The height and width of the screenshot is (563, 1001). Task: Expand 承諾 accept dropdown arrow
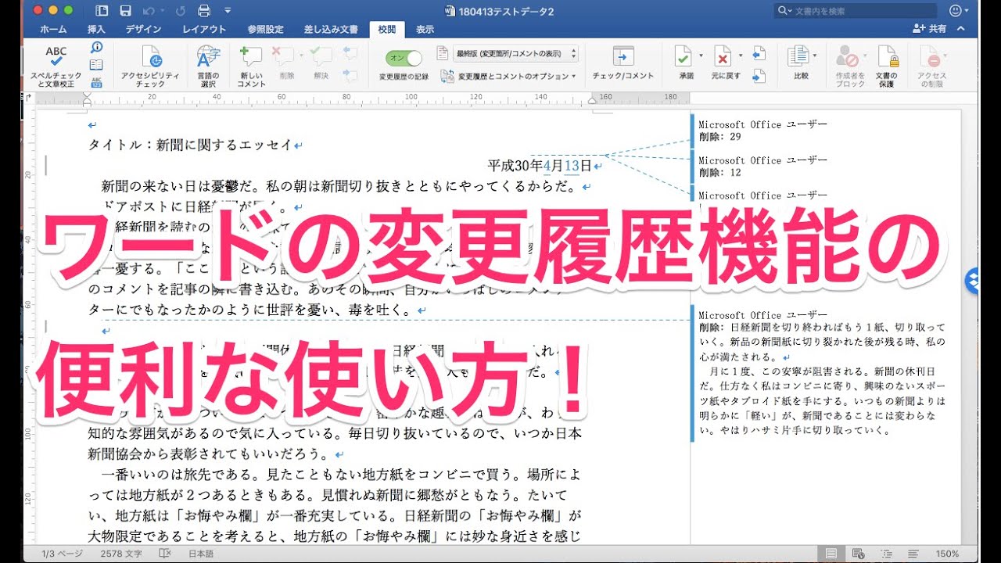(701, 56)
